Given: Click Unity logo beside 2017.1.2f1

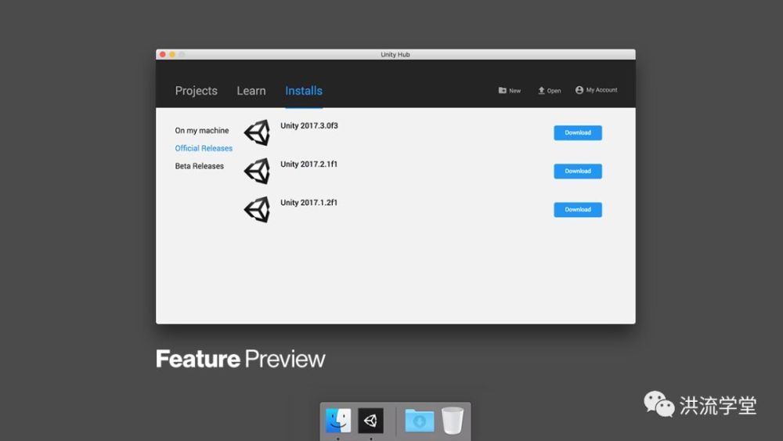Looking at the screenshot, I should (x=257, y=210).
